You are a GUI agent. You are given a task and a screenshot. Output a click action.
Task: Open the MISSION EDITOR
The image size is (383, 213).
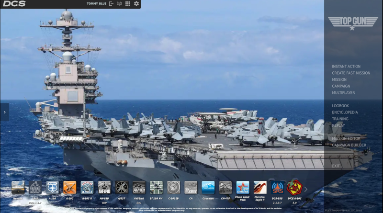click(346, 138)
